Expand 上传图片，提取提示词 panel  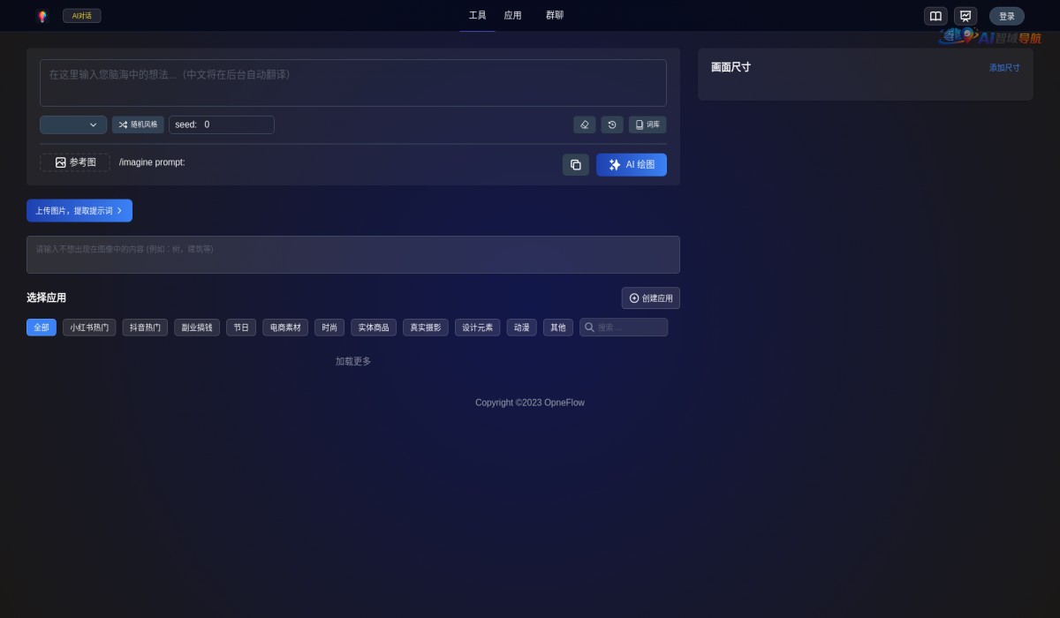(x=79, y=210)
